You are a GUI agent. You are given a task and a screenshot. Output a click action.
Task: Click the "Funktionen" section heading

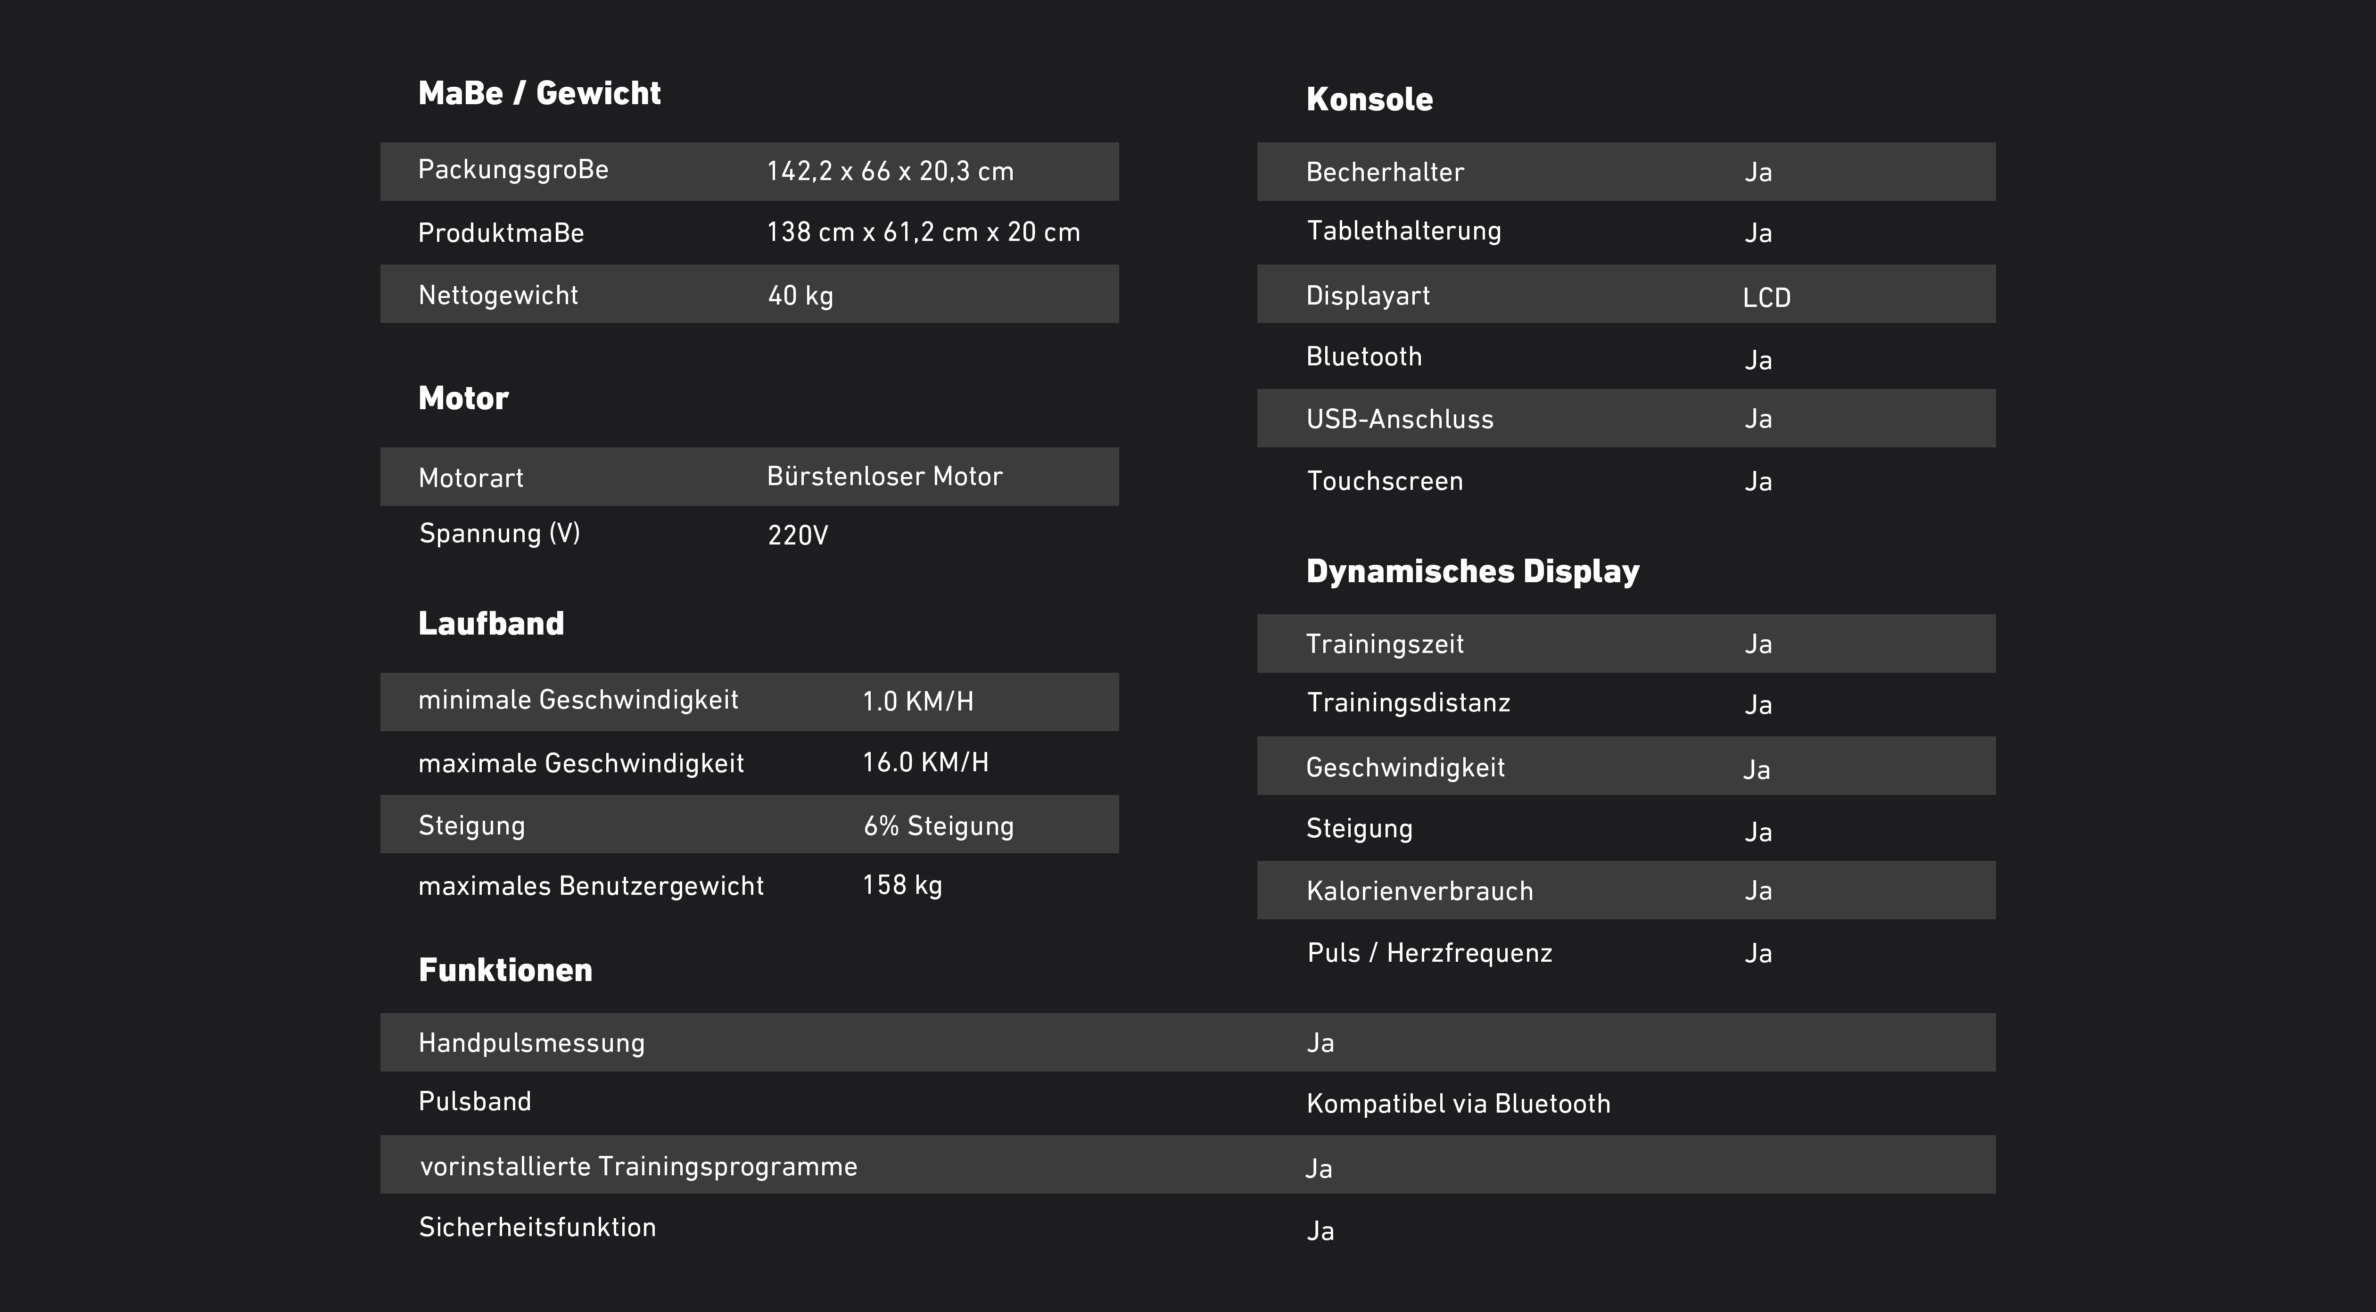pos(505,970)
